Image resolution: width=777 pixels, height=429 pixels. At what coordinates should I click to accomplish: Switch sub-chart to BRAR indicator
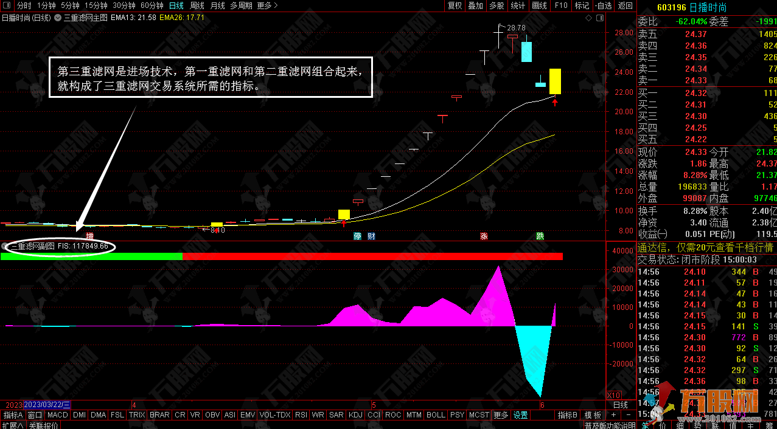[159, 415]
